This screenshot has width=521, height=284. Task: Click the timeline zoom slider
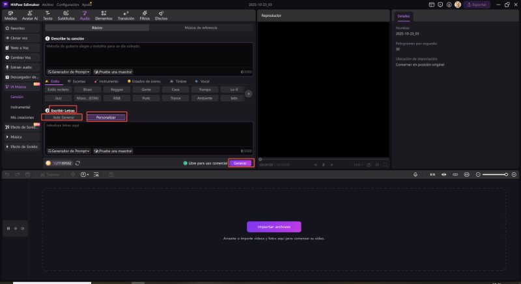[x=495, y=174]
